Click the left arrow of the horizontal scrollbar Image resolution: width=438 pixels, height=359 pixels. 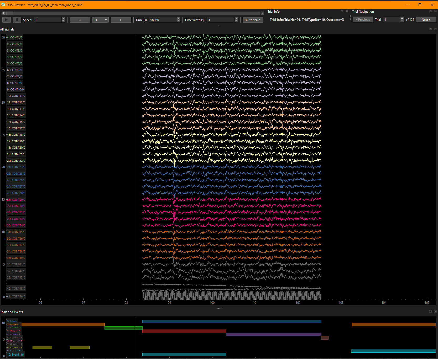tap(3, 13)
